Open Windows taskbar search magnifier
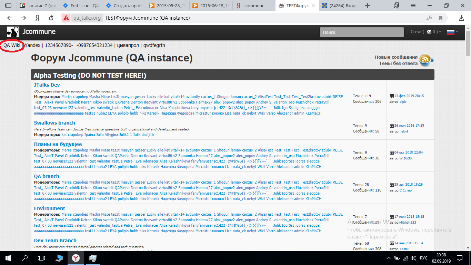The height and width of the screenshot is (265, 471). [x=25, y=258]
